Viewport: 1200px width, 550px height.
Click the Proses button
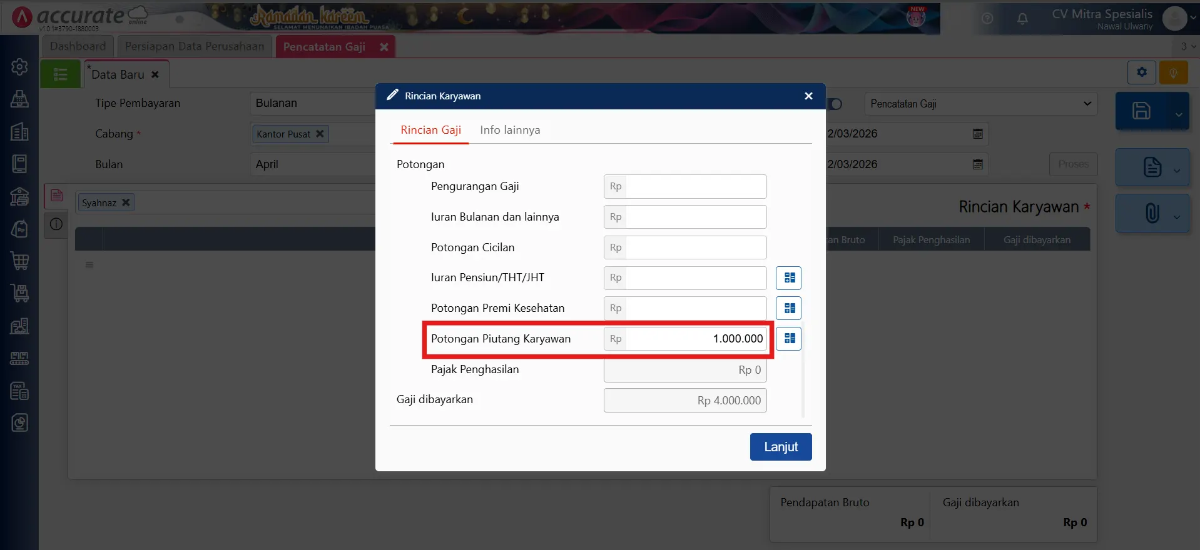1074,164
